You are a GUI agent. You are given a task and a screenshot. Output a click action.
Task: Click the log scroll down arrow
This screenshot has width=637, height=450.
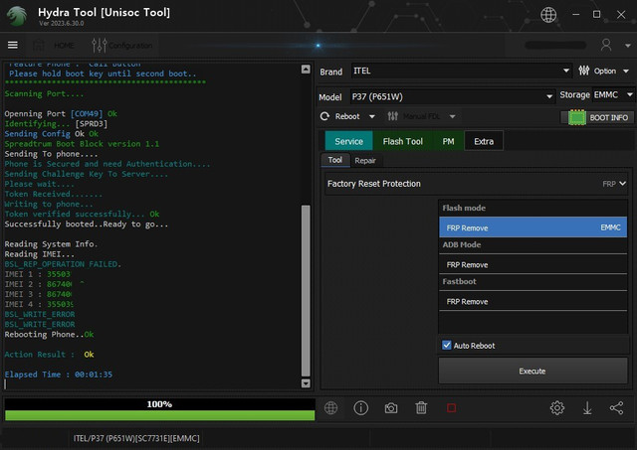[306, 383]
